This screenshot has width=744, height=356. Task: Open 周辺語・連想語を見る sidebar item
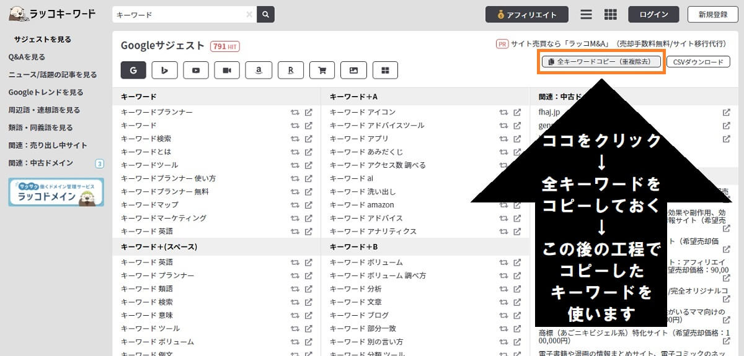click(x=44, y=110)
